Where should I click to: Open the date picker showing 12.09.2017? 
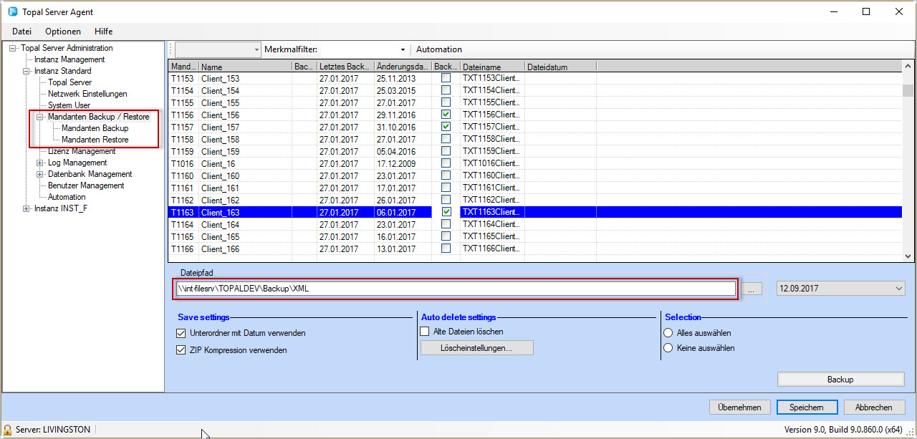[x=898, y=287]
